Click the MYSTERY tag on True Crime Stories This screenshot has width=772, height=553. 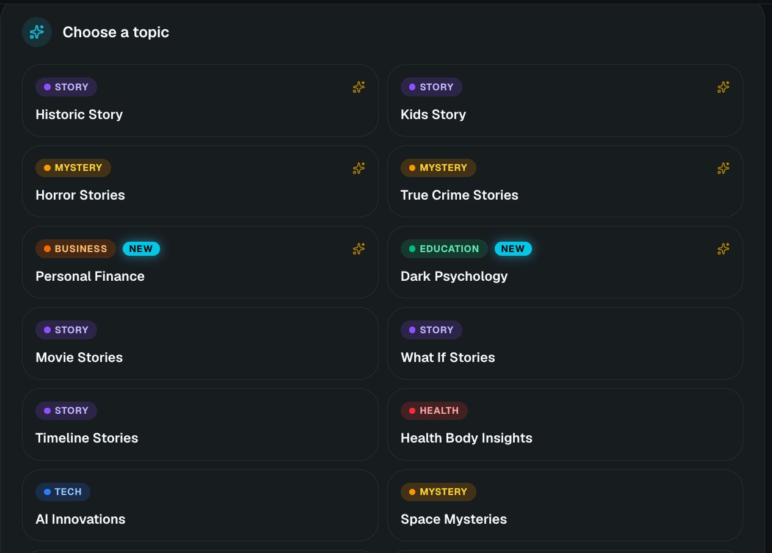(438, 168)
